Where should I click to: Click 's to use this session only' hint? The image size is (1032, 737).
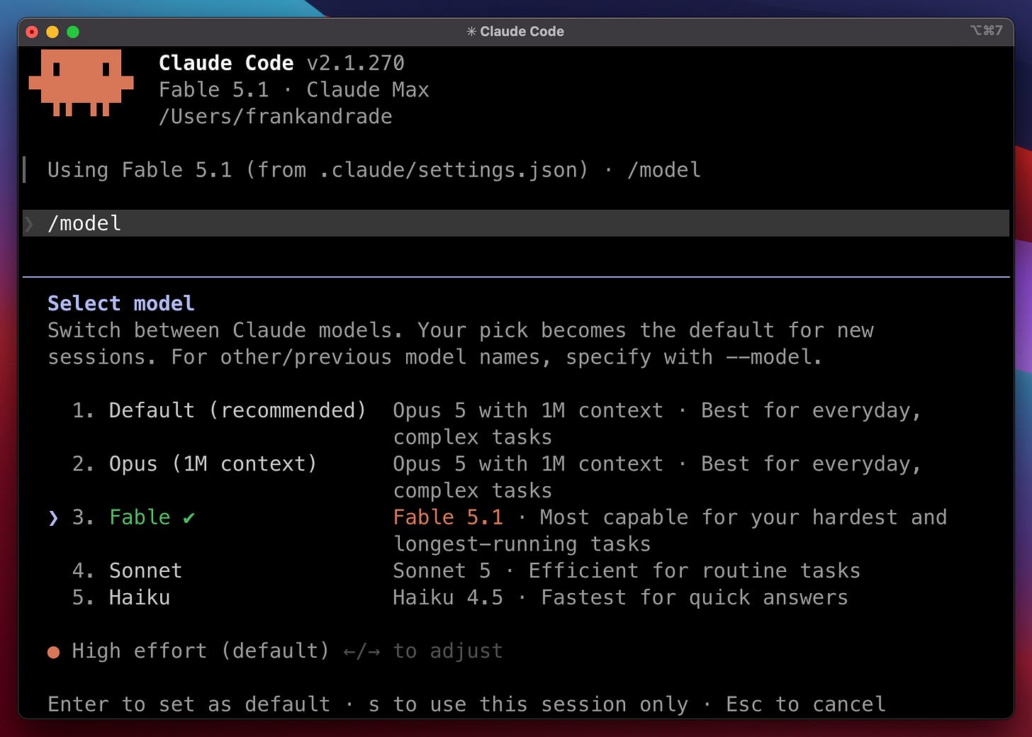tap(529, 704)
